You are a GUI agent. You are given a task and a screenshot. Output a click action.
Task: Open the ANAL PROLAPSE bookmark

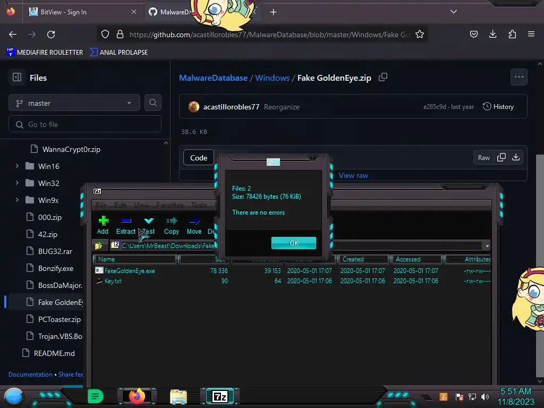[x=118, y=53]
